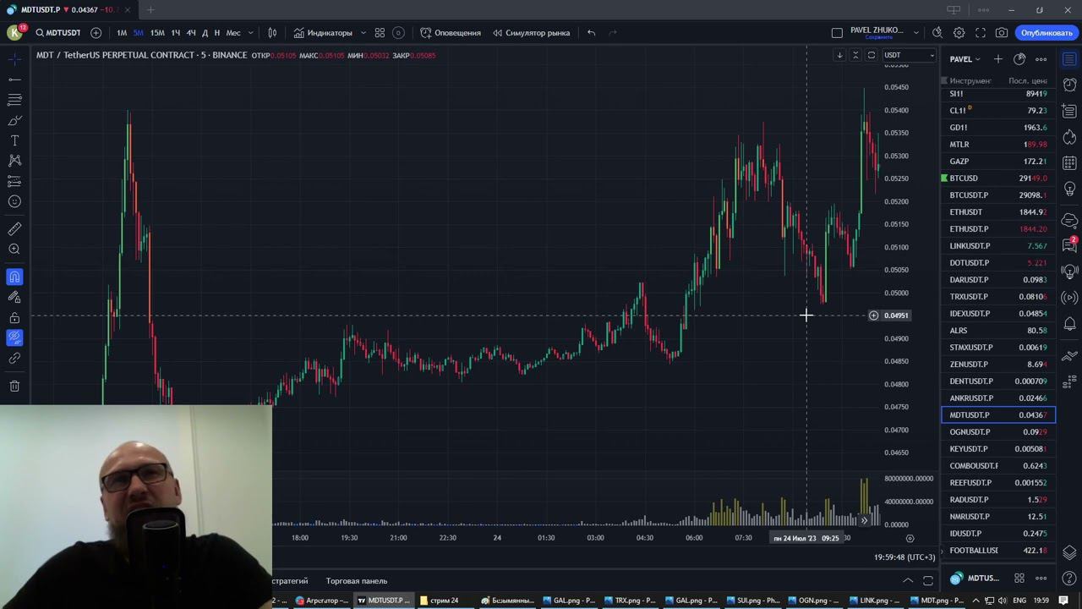Expand the timeframe dropdown arrow
The width and height of the screenshot is (1082, 609).
pyautogui.click(x=250, y=33)
